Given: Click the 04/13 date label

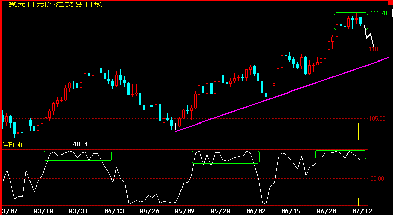Looking at the screenshot, I should [114, 211].
